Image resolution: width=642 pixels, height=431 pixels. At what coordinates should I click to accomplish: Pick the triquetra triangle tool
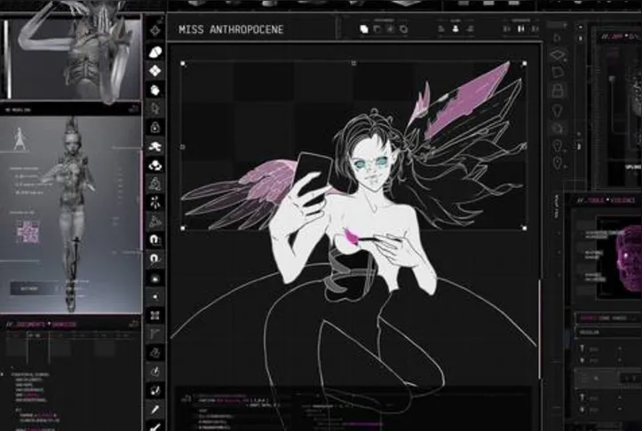(x=155, y=184)
